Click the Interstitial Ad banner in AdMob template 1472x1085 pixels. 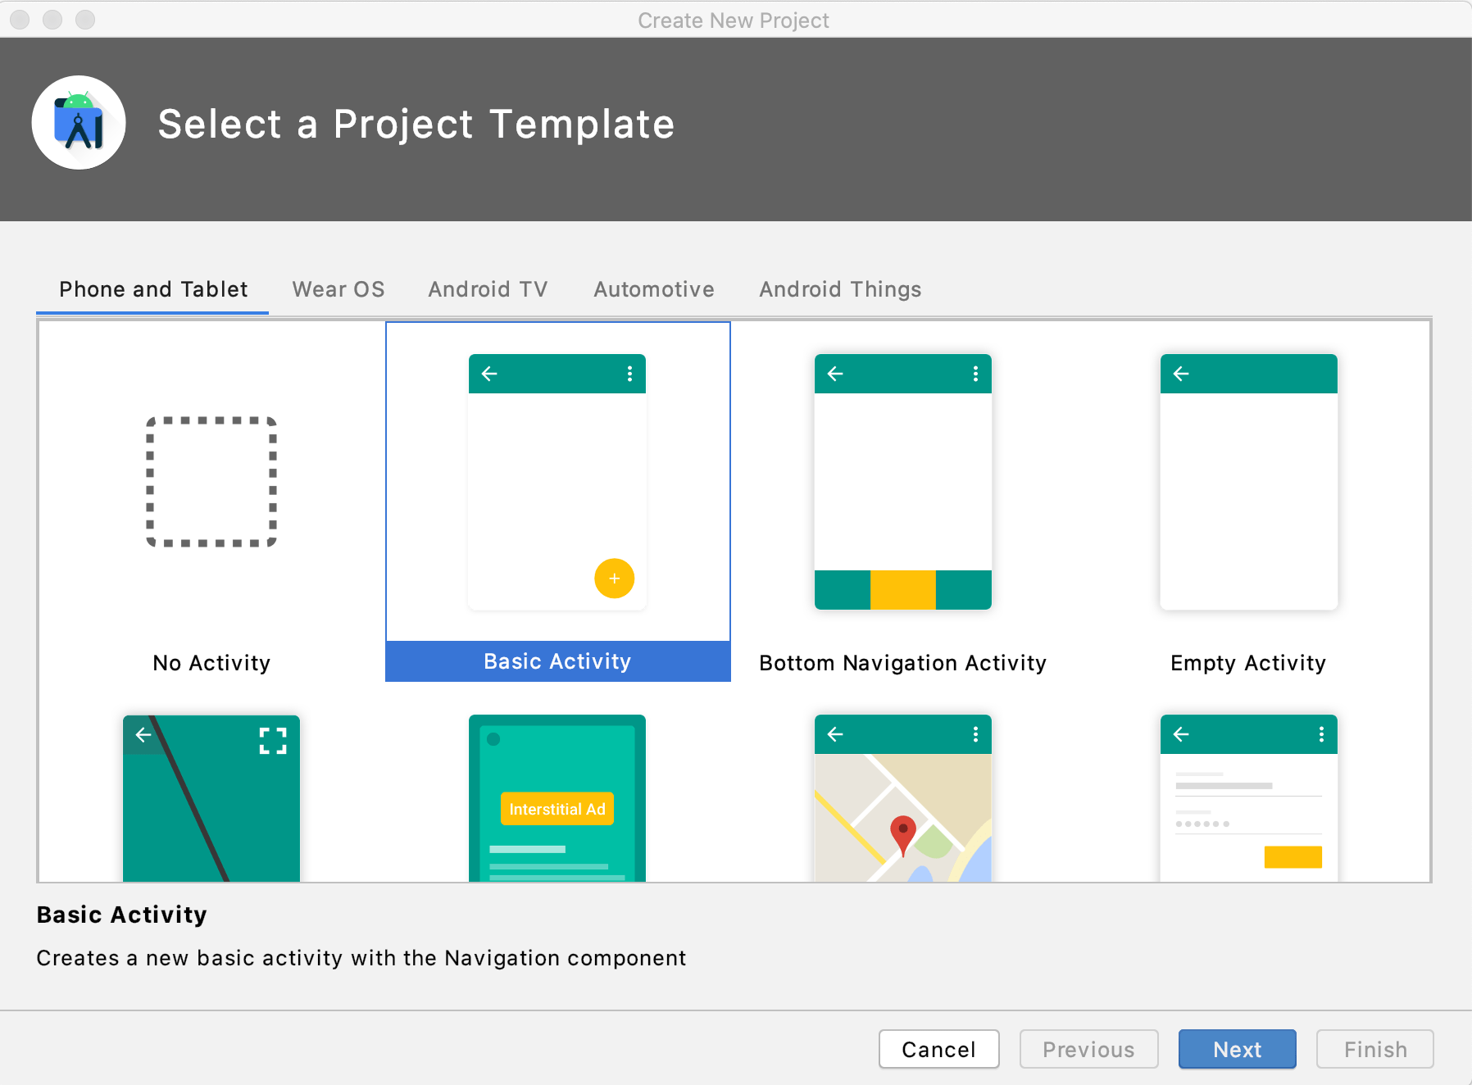pos(557,809)
